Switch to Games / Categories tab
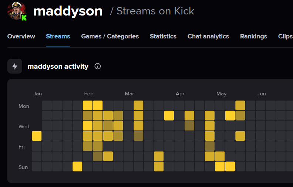The image size is (293, 187). point(110,36)
